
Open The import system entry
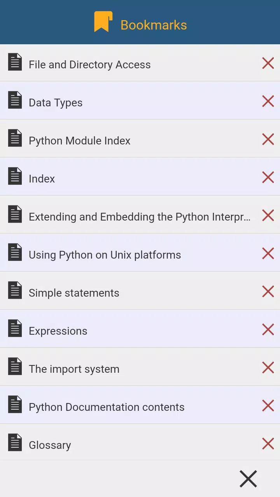coord(74,369)
